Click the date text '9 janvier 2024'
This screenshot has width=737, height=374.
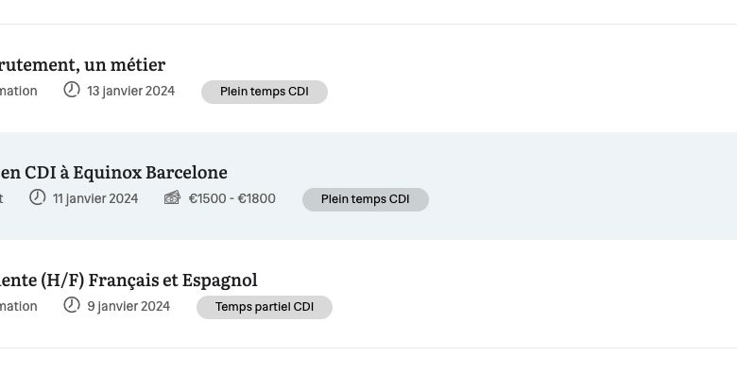[x=129, y=306]
